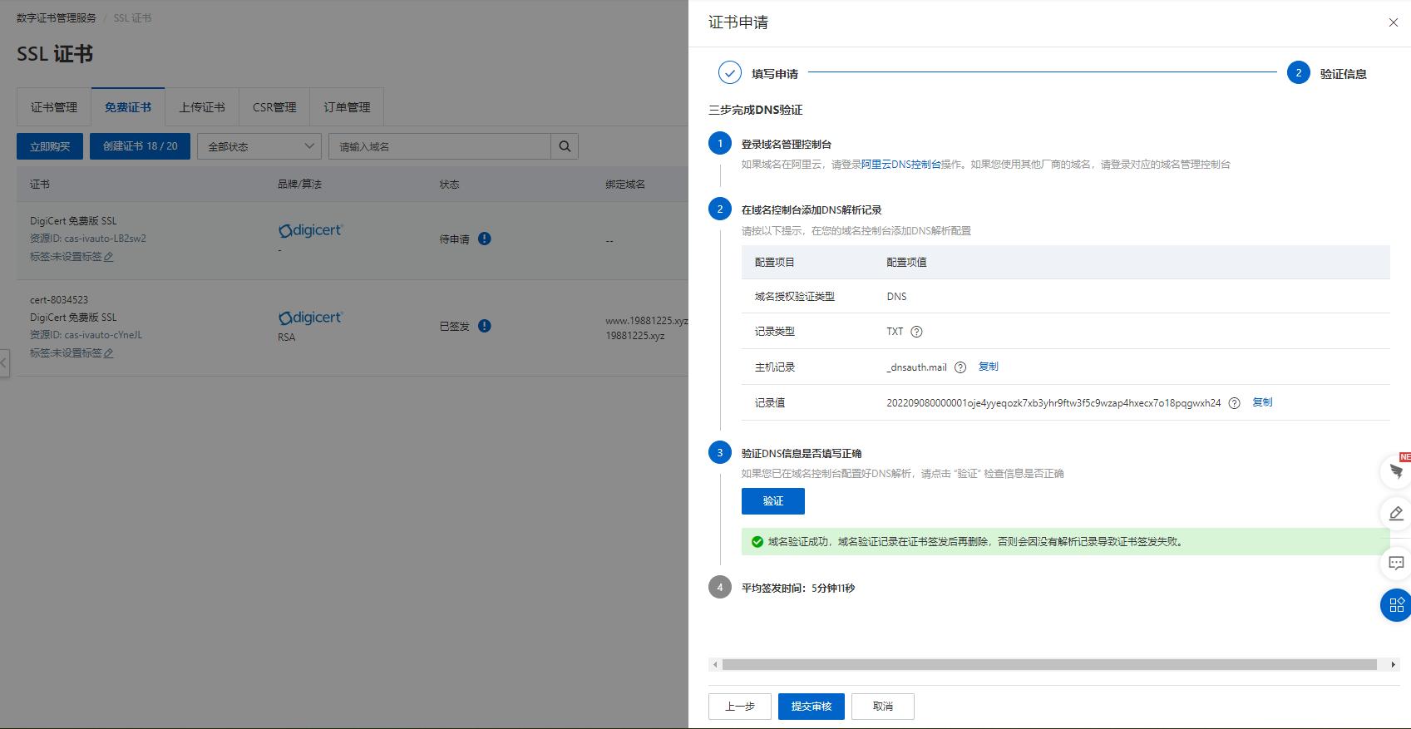Click the record value 2022090800000... text
Image resolution: width=1411 pixels, height=729 pixels.
click(x=1053, y=403)
